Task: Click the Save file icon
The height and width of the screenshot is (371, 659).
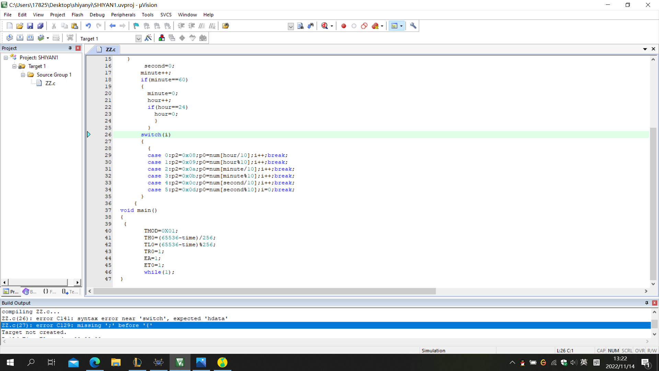Action: pyautogui.click(x=30, y=26)
